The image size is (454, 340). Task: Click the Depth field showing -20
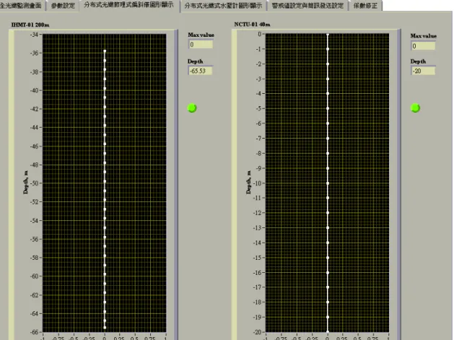[x=423, y=71]
